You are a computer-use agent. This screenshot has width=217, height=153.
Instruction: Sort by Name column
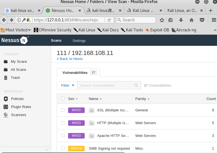(95, 99)
